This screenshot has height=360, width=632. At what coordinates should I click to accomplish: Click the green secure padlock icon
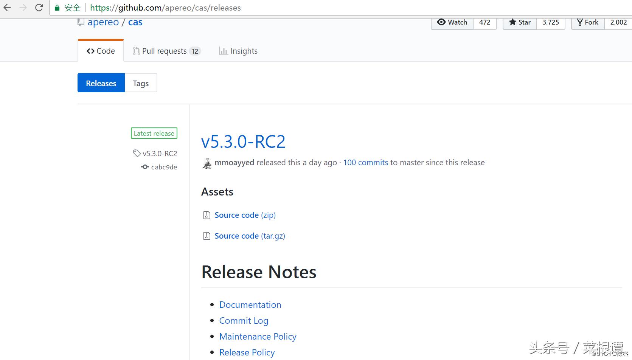[x=57, y=8]
